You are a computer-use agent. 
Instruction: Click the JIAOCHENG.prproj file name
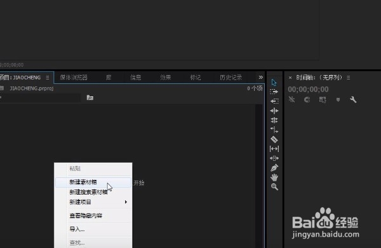tap(32, 88)
